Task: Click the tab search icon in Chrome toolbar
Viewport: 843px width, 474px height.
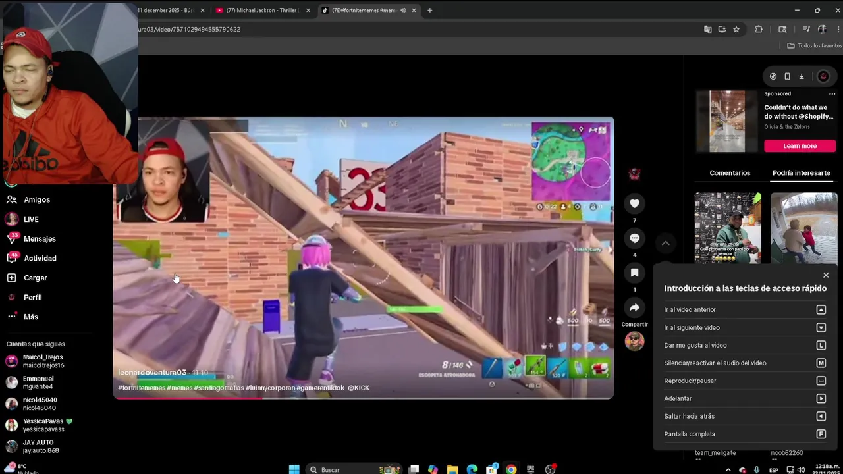Action: [x=782, y=29]
